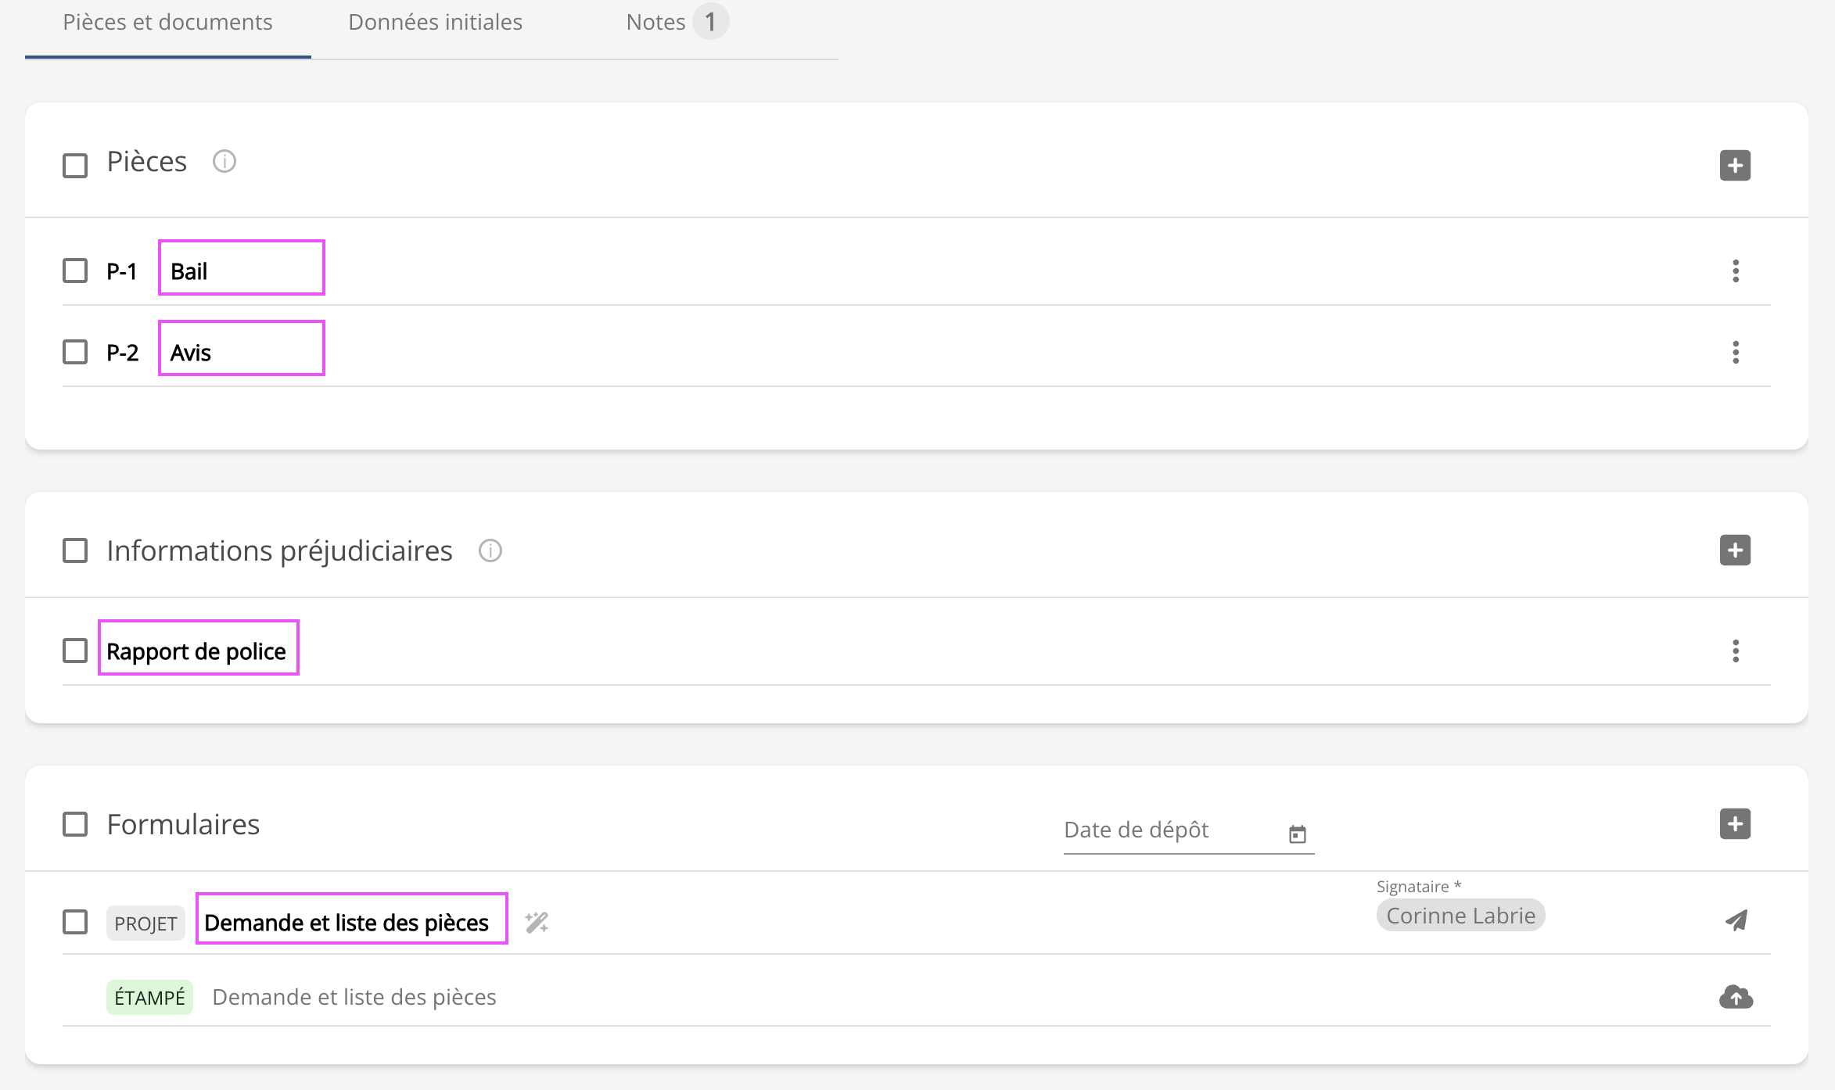Toggle the Formulaires select-all checkbox

75,824
